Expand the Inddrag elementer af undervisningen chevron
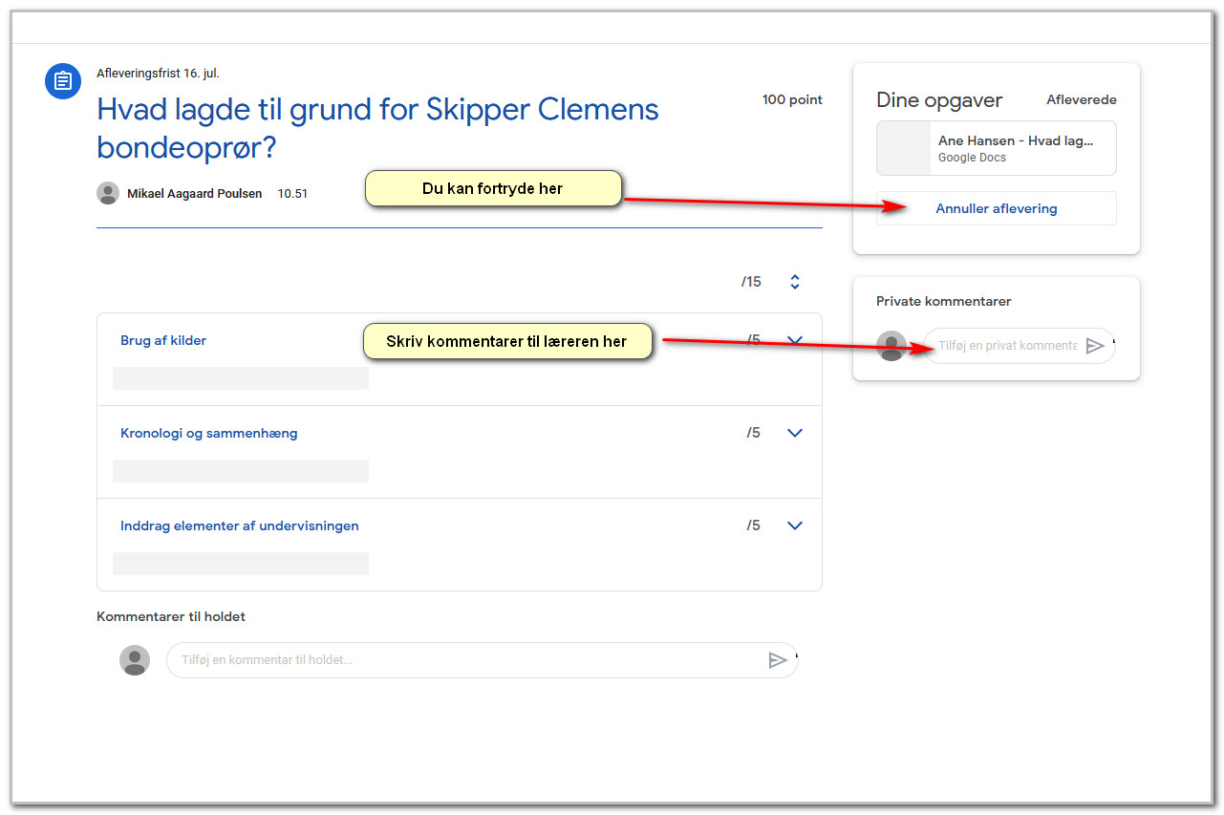The width and height of the screenshot is (1224, 815). 794,525
